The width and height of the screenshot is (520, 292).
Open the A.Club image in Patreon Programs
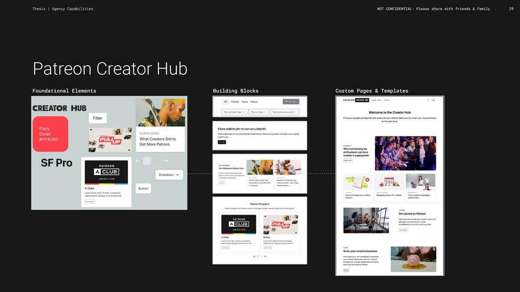[239, 225]
